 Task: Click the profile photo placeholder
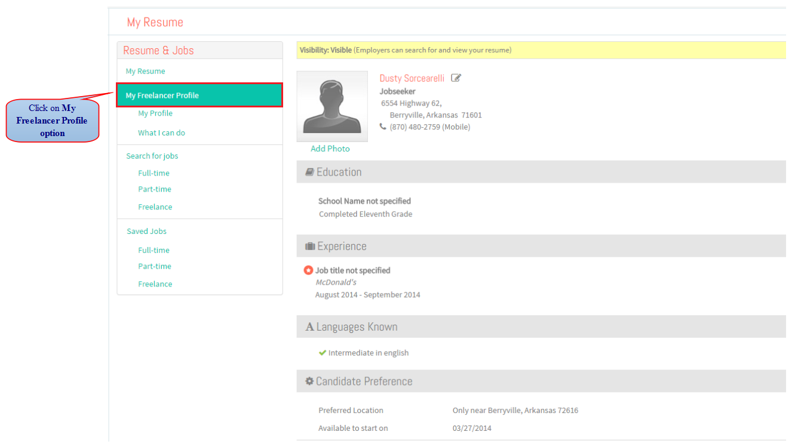point(332,106)
